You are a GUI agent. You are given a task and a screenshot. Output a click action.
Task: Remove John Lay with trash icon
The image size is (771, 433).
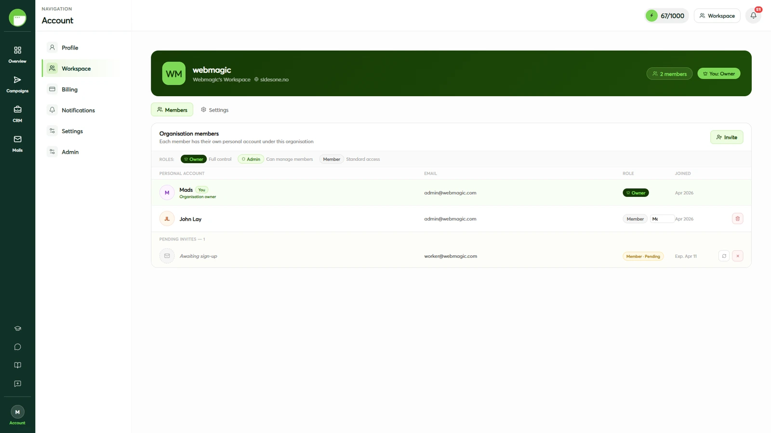[737, 219]
